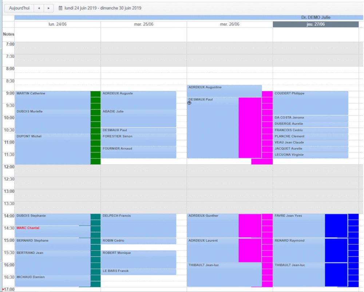Open COUDERT Philippe appointment on Thursday
The height and width of the screenshot is (292, 364).
click(x=310, y=103)
